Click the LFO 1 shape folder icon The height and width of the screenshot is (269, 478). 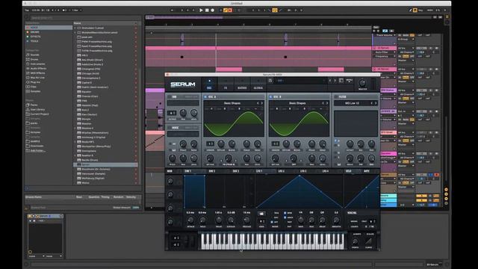tap(261, 213)
